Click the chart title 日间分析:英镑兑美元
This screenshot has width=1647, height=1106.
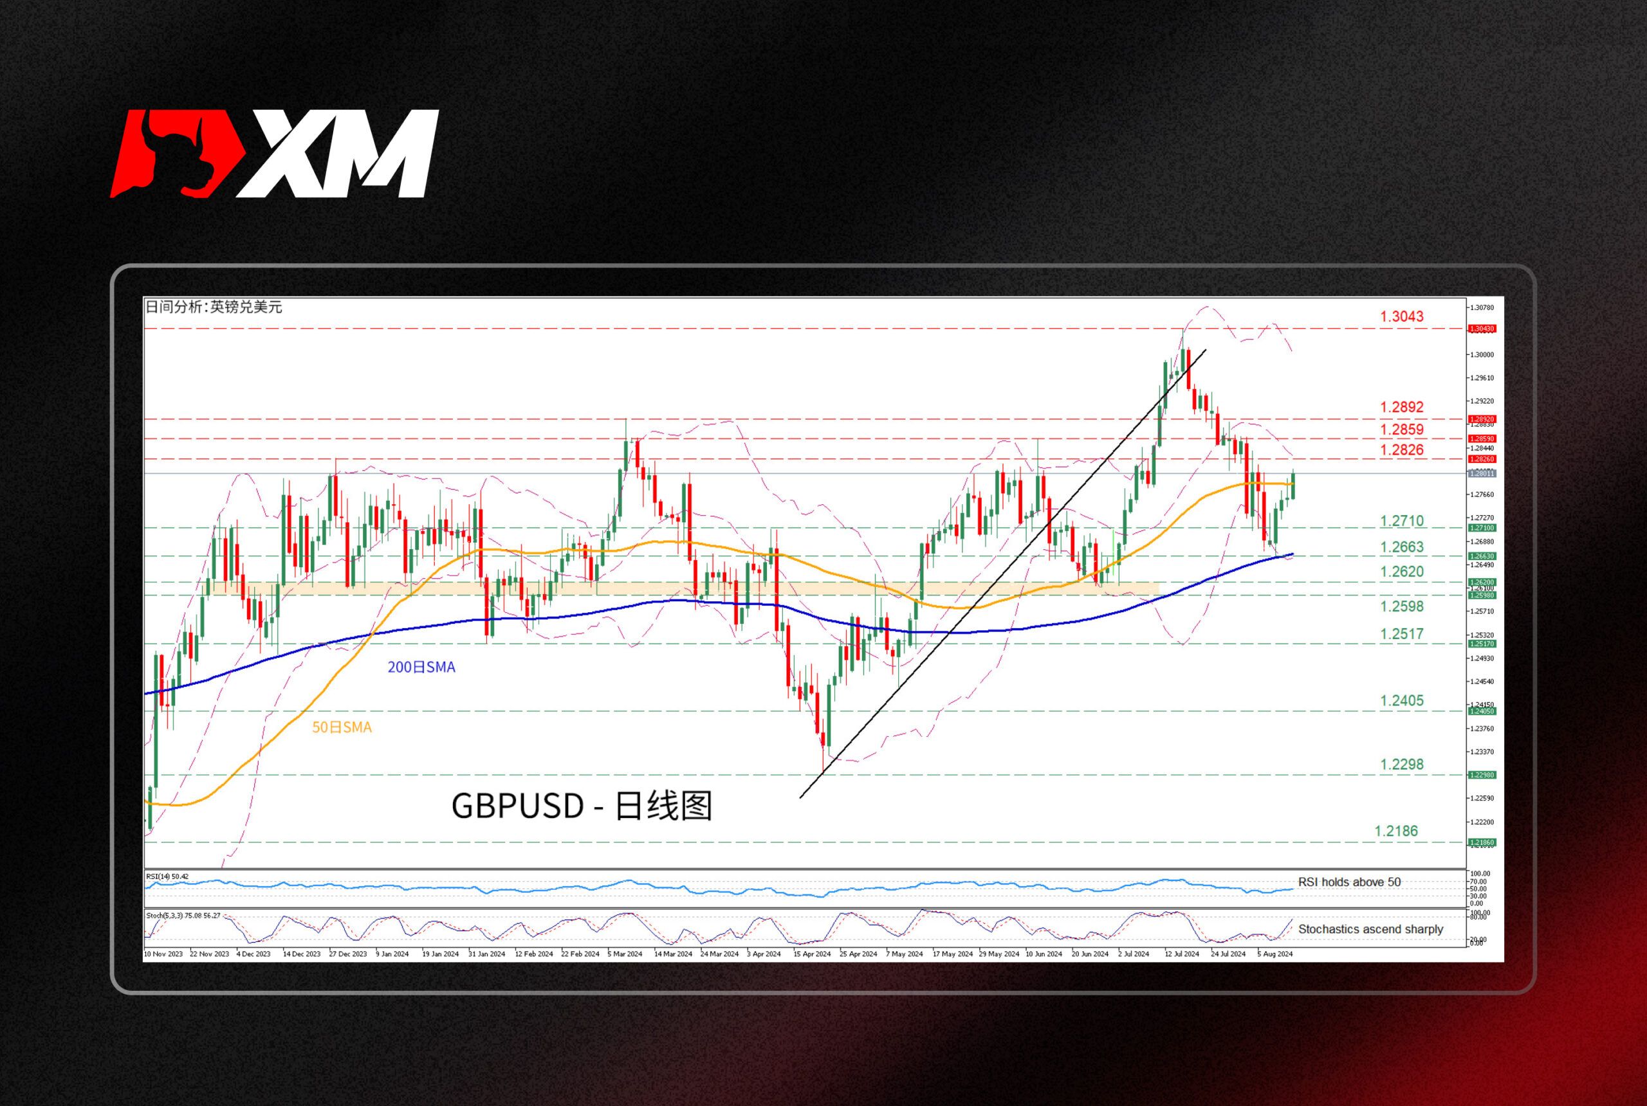[x=214, y=307]
